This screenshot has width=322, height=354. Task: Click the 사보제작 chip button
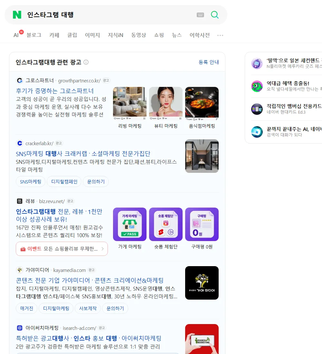[88, 308]
